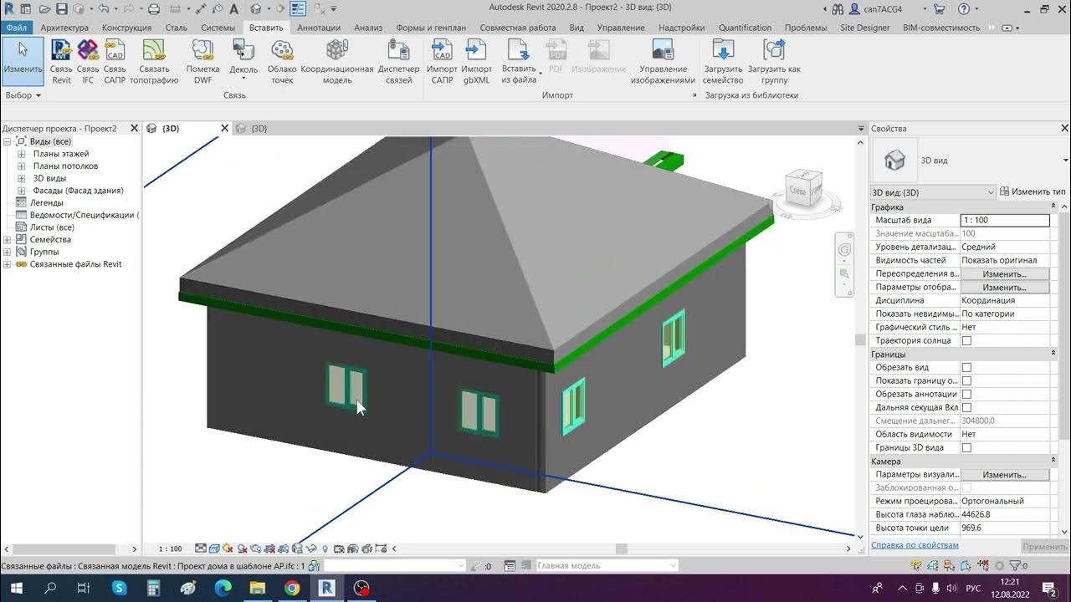Image resolution: width=1071 pixels, height=602 pixels.
Task: Click Изменить for Параметры отображения
Action: point(1004,288)
